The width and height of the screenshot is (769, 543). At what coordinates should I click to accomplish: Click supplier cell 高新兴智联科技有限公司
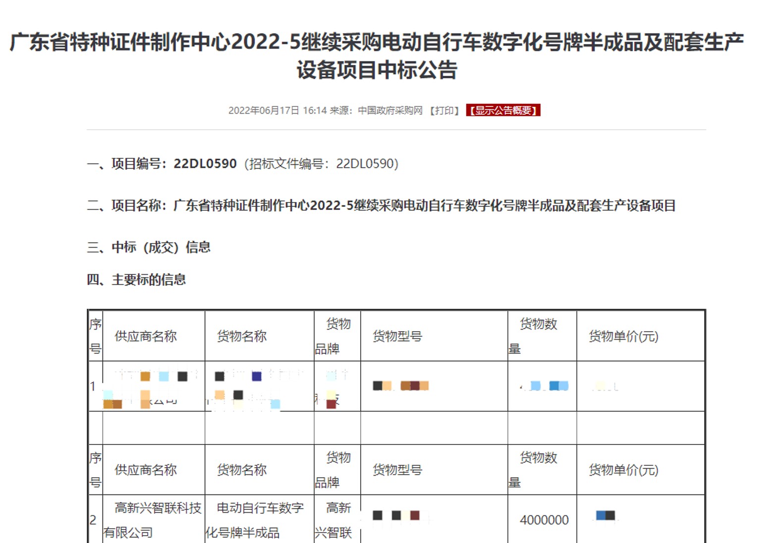(x=153, y=520)
